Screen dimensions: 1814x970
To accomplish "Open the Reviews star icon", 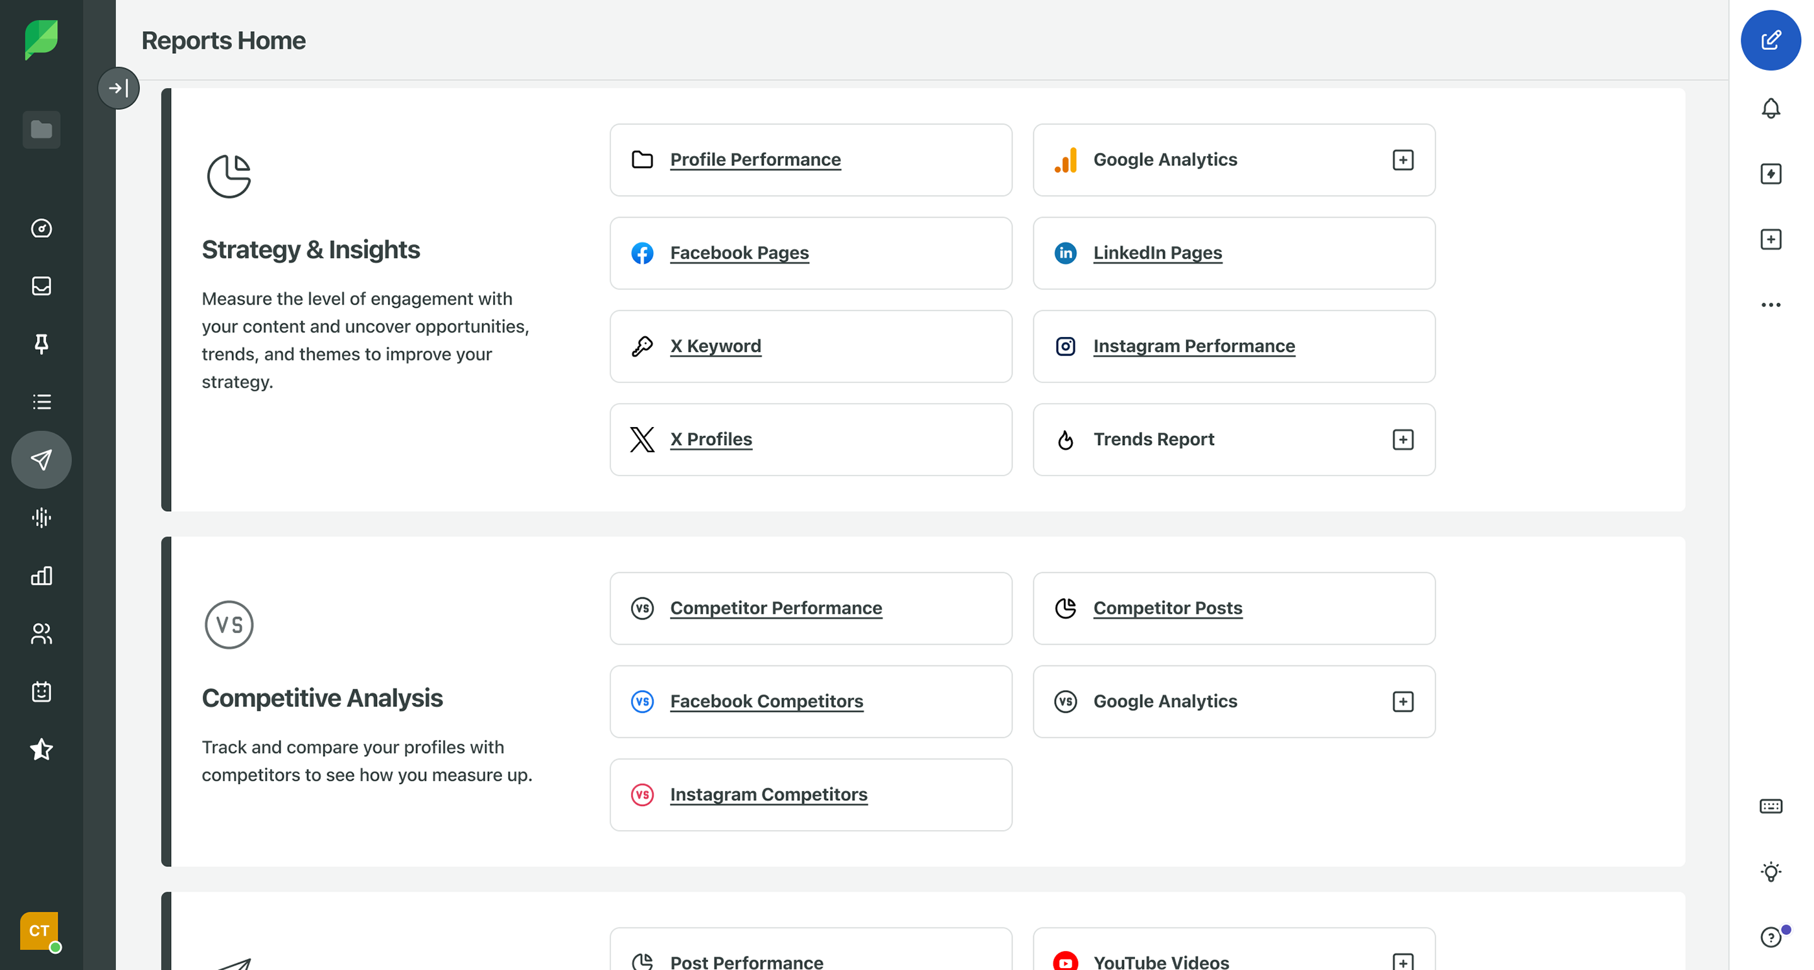I will coord(41,750).
